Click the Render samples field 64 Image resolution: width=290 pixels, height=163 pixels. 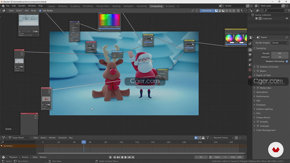coord(280,53)
